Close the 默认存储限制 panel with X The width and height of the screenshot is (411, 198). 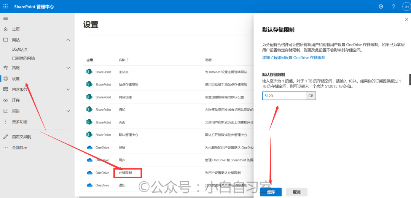pyautogui.click(x=406, y=19)
